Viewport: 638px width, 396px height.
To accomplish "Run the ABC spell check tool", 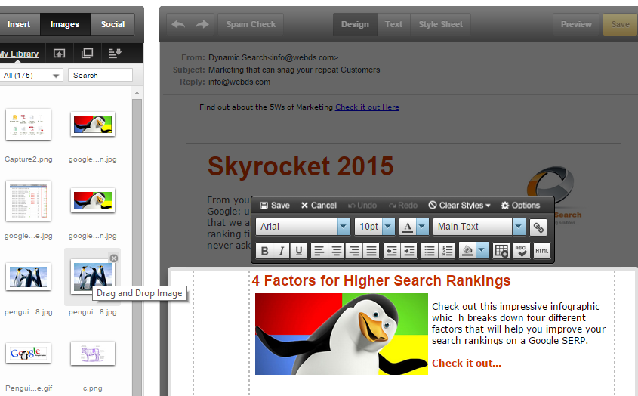I will [522, 251].
